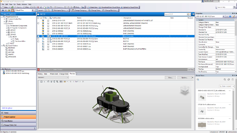Open the Change Order List section

click(18, 125)
